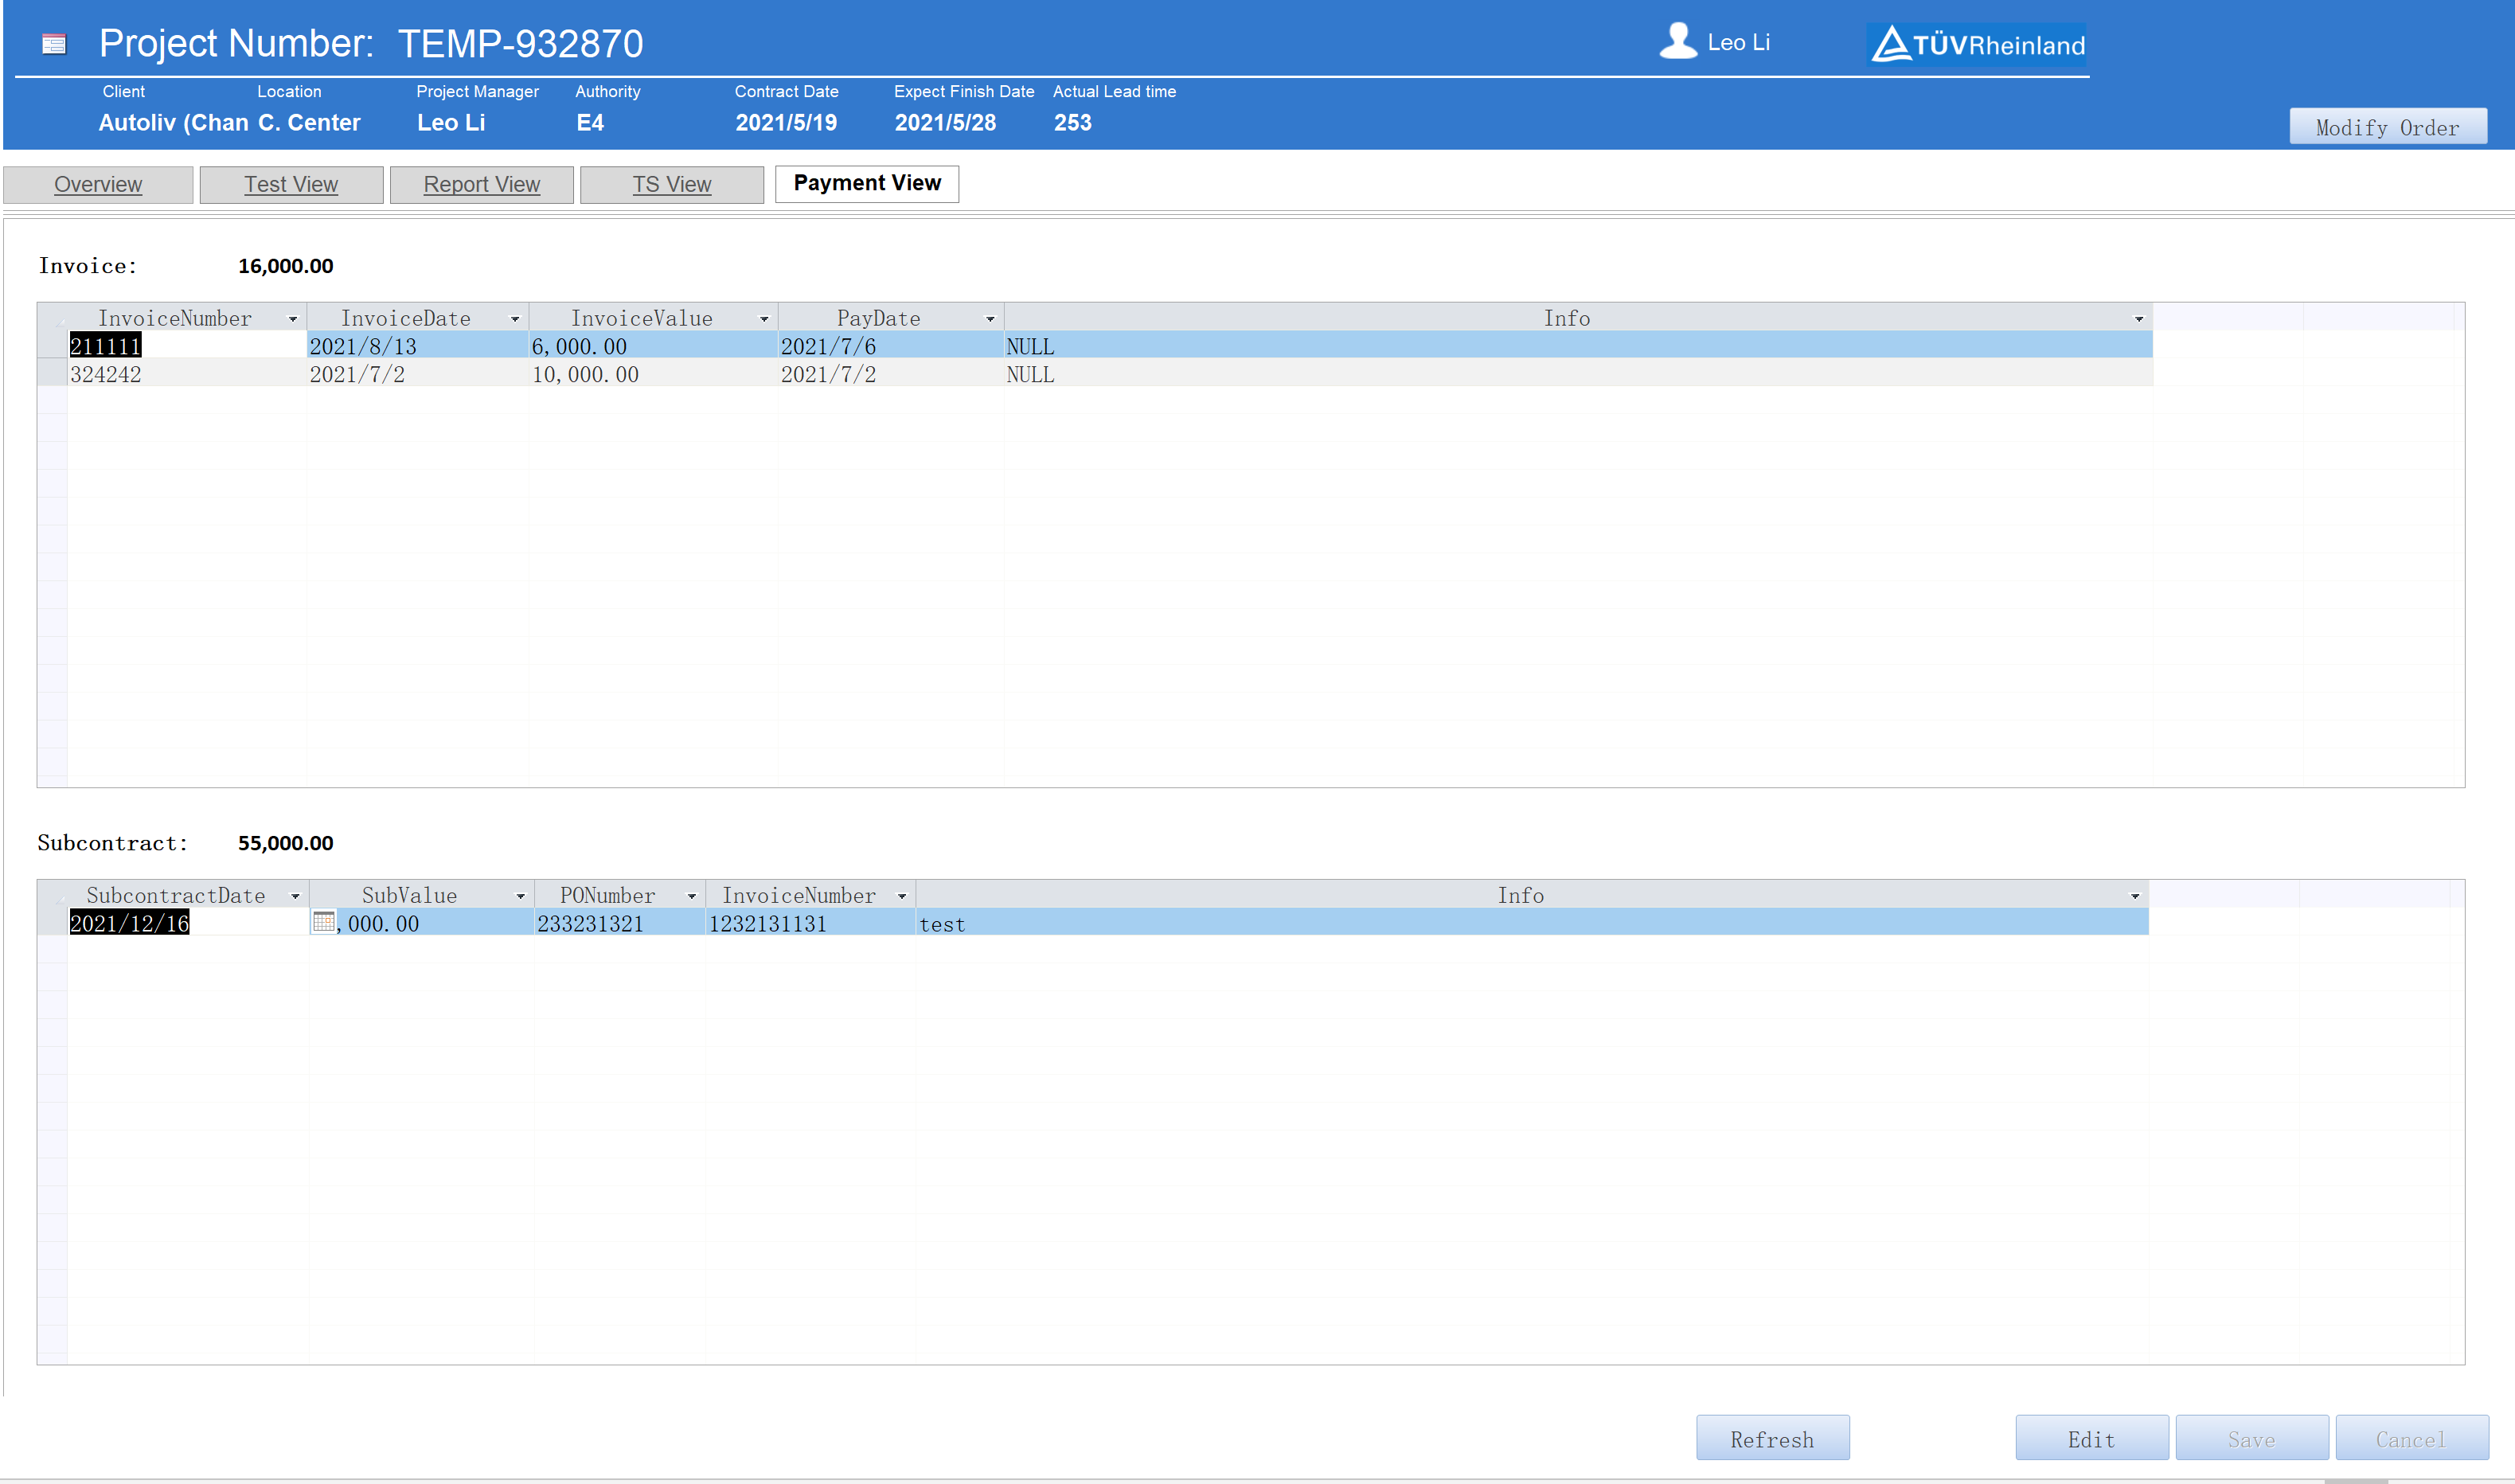Open the InvoiceNumber dropdown in subcontract table
The width and height of the screenshot is (2515, 1484).
pyautogui.click(x=901, y=896)
